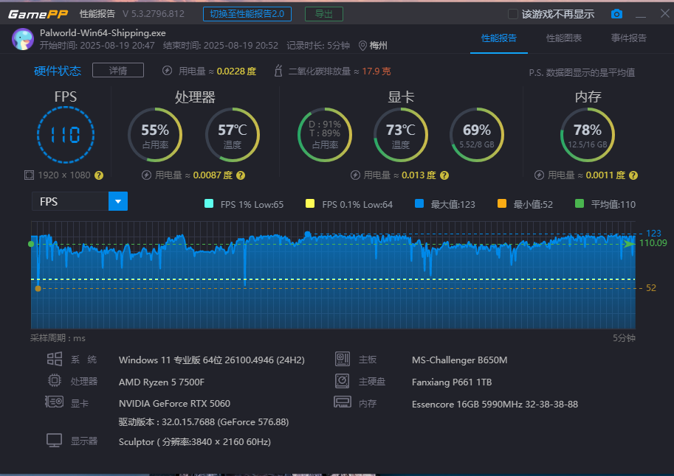Viewport: 674px width, 476px height.
Task: Click the Essencore 16GB 5990MHz text
Action: coord(495,405)
